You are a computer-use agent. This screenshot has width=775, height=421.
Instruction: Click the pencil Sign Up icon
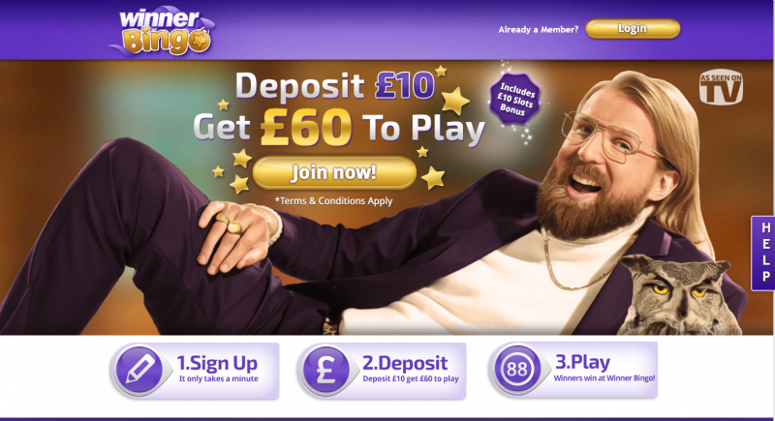(x=139, y=370)
